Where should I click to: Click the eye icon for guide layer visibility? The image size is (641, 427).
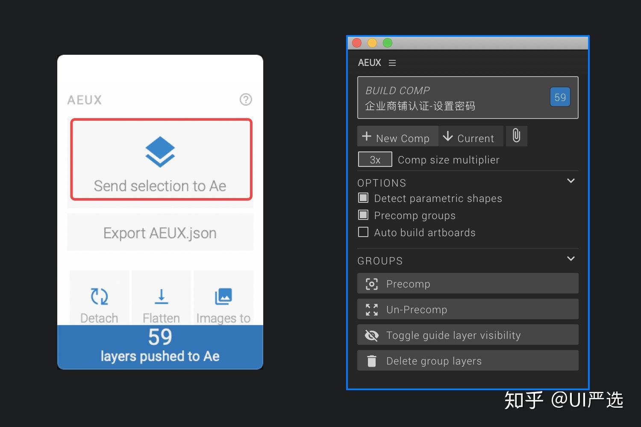(x=371, y=335)
